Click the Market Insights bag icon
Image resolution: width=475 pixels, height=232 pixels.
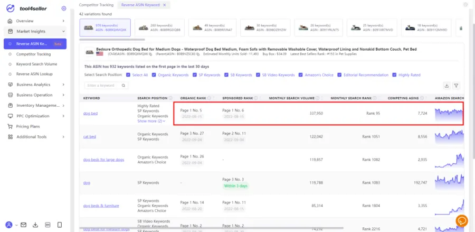tap(11, 31)
